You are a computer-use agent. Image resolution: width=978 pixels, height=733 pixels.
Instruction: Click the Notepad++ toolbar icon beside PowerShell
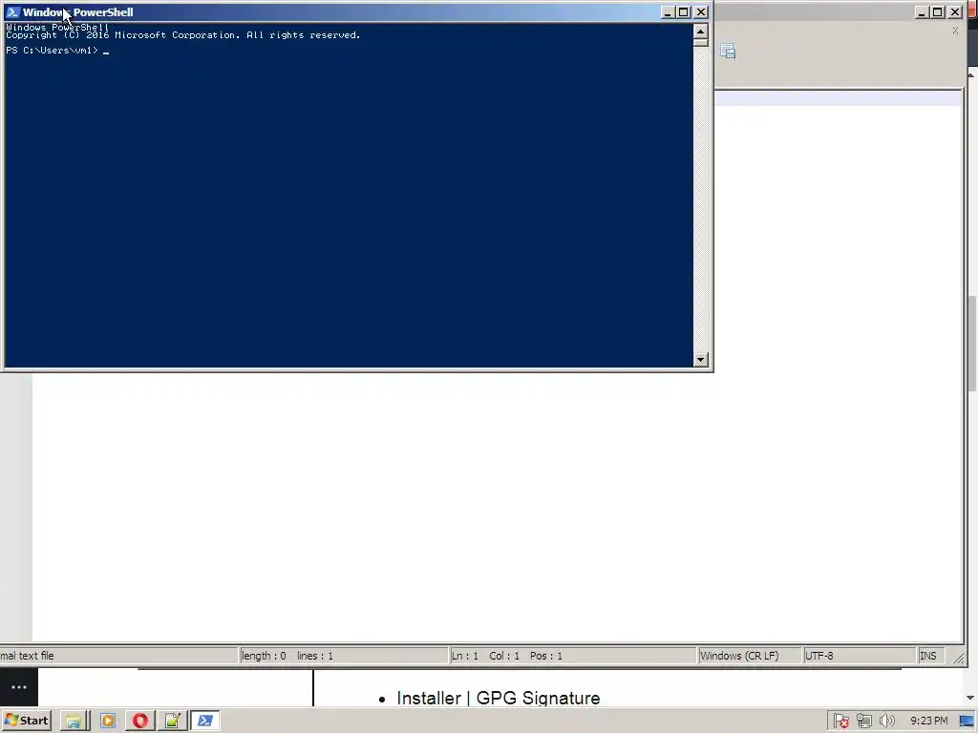point(728,52)
